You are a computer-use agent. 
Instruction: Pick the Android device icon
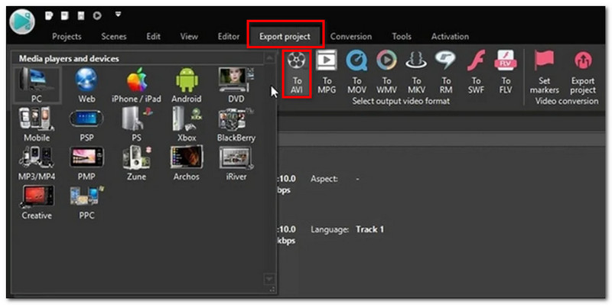(x=187, y=85)
